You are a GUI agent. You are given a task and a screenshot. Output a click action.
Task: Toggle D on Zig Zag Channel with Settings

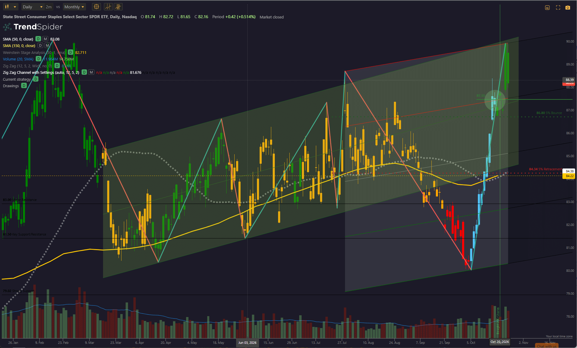coord(84,72)
